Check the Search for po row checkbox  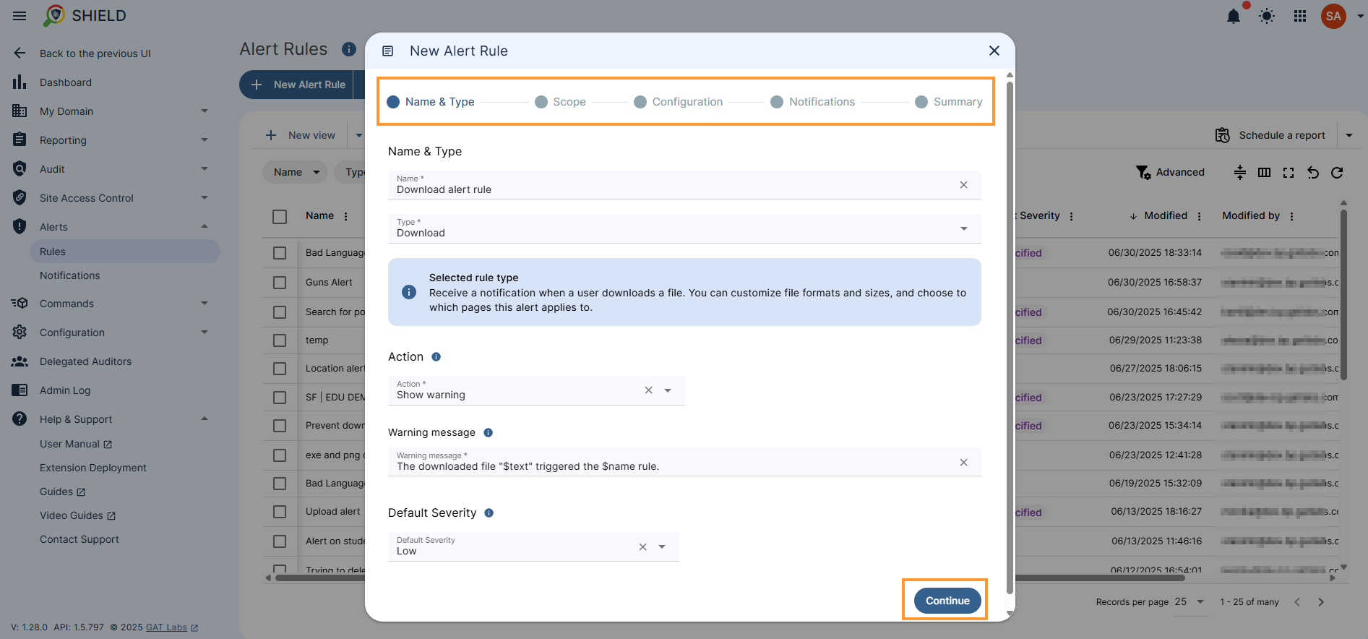(x=280, y=312)
